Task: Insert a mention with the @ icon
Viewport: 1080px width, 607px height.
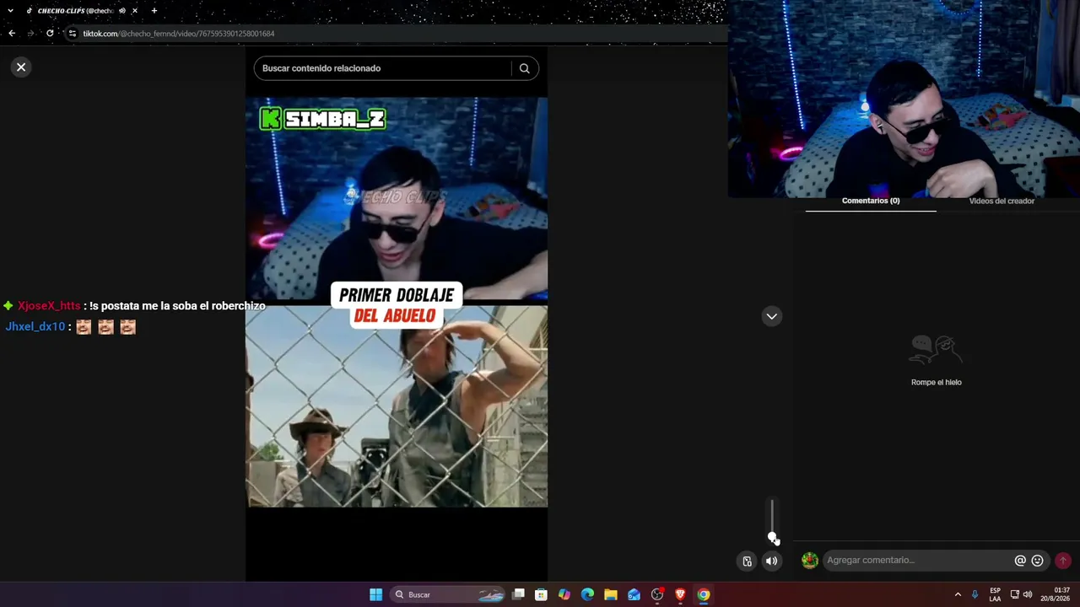Action: [1020, 561]
